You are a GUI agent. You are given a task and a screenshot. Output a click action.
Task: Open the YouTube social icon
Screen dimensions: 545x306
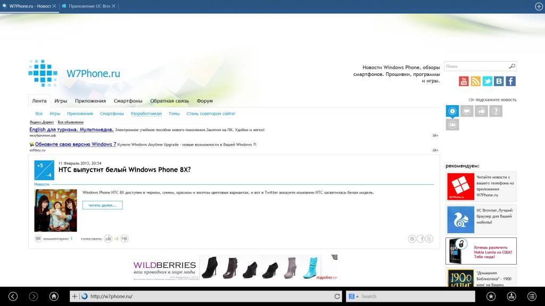click(464, 81)
